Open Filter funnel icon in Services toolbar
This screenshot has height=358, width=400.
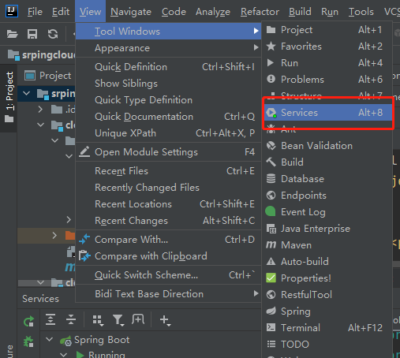(118, 320)
